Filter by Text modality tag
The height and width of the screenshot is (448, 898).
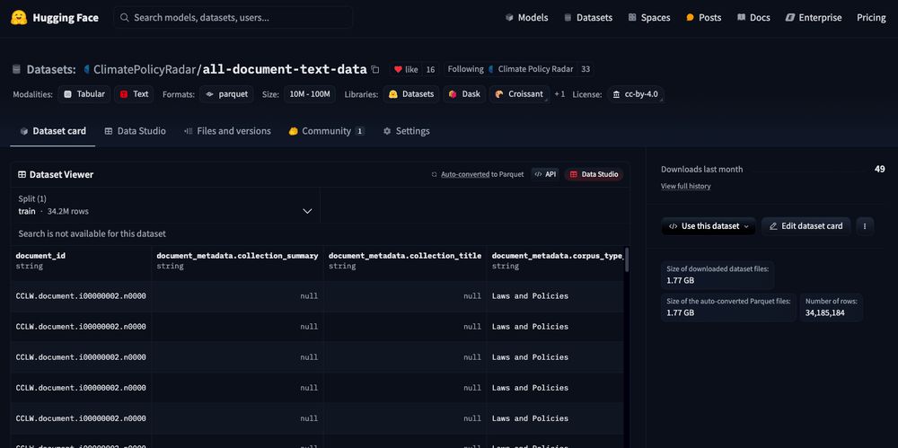click(134, 94)
